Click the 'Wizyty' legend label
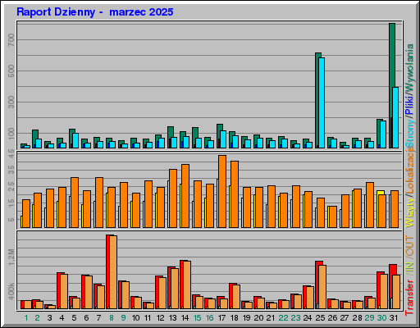This screenshot has width=420, height=328. point(409,212)
